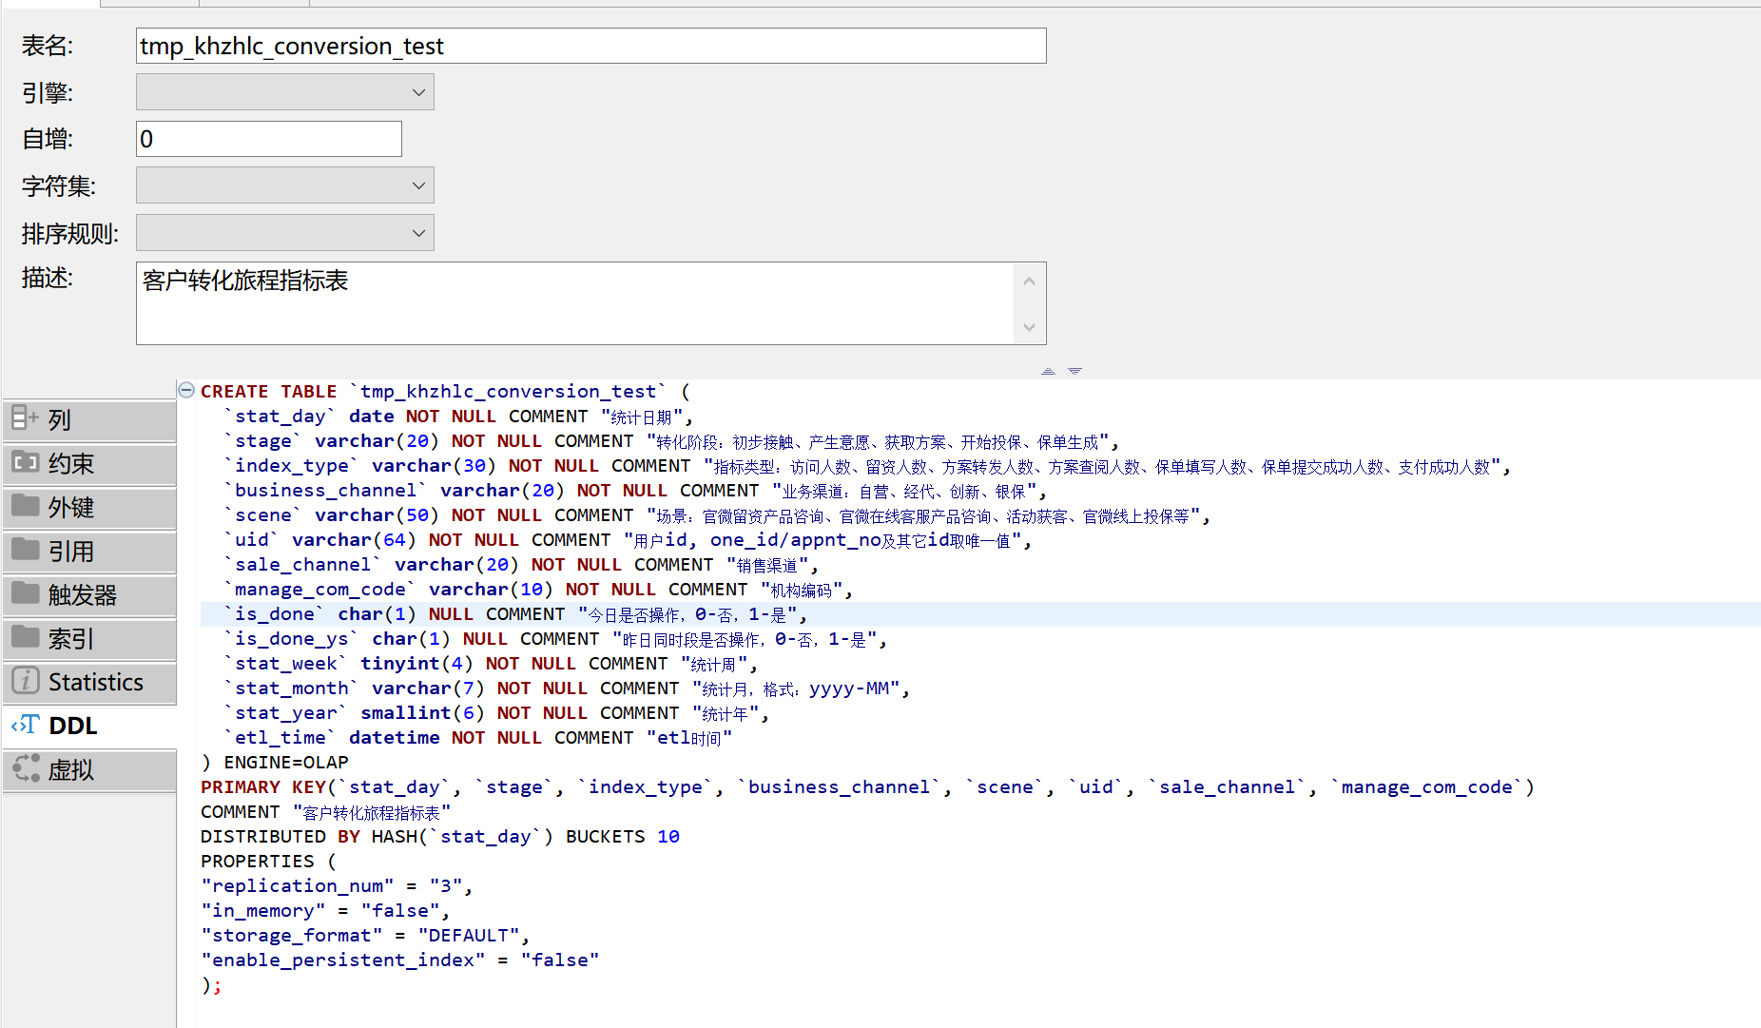Image resolution: width=1761 pixels, height=1028 pixels.
Task: Click the table-level COMMENT line
Action: tap(326, 812)
